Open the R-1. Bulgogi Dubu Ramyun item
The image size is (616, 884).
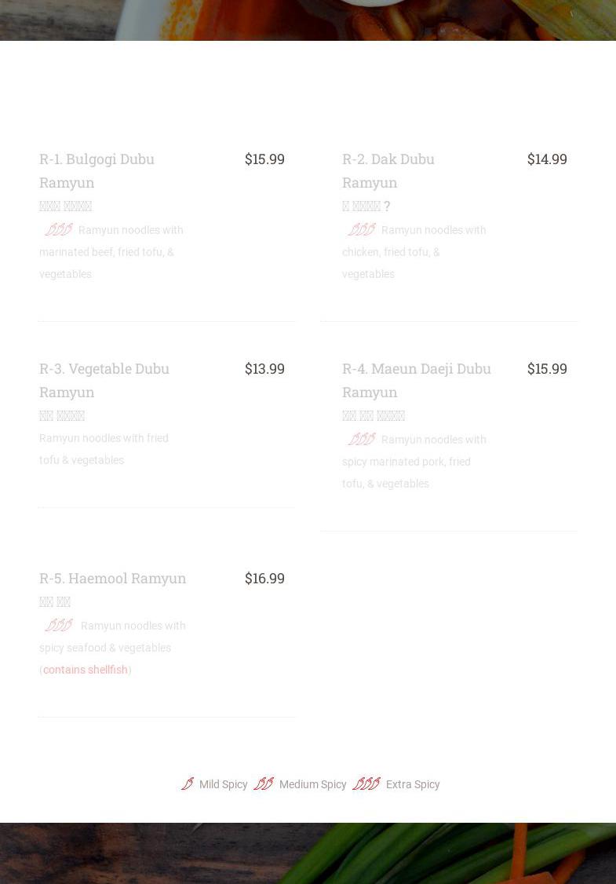pyautogui.click(x=97, y=170)
